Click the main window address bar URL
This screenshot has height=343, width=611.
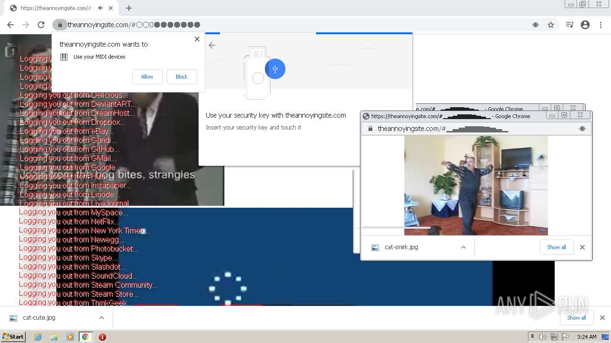tap(134, 25)
